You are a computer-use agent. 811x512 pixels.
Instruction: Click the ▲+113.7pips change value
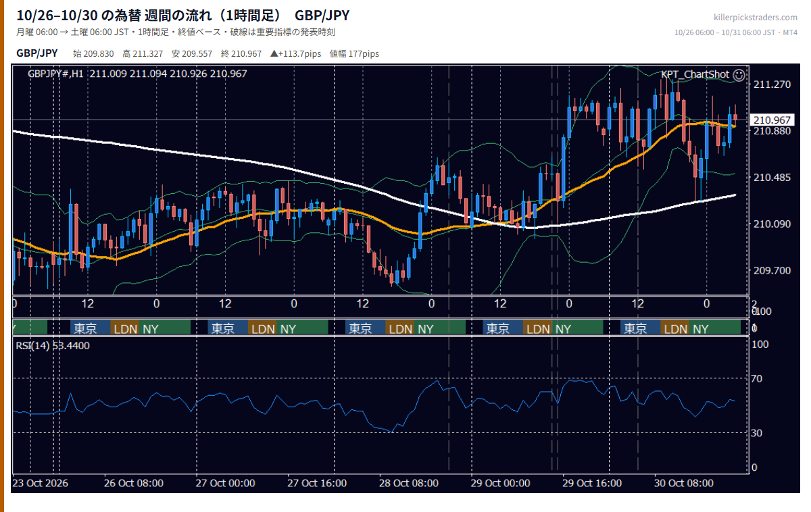pos(295,54)
